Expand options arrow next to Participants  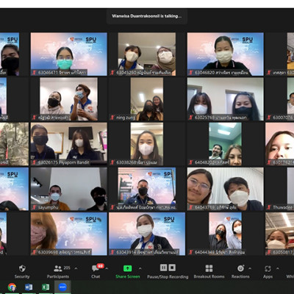(76, 268)
